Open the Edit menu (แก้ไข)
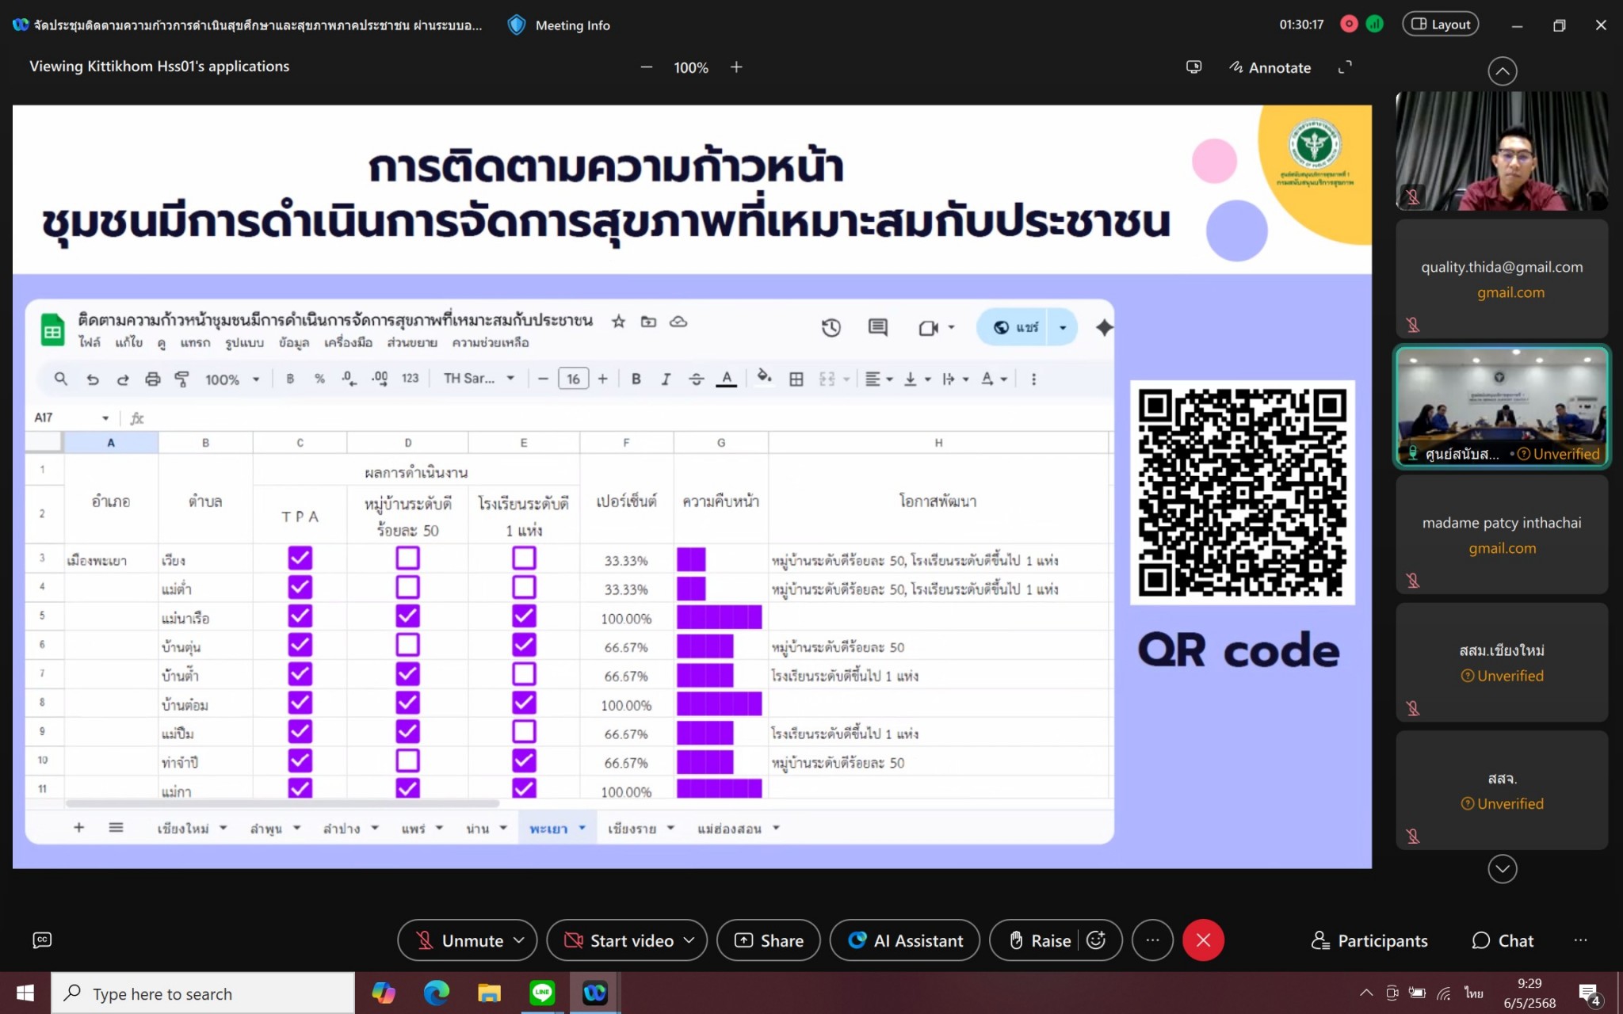 coord(128,342)
